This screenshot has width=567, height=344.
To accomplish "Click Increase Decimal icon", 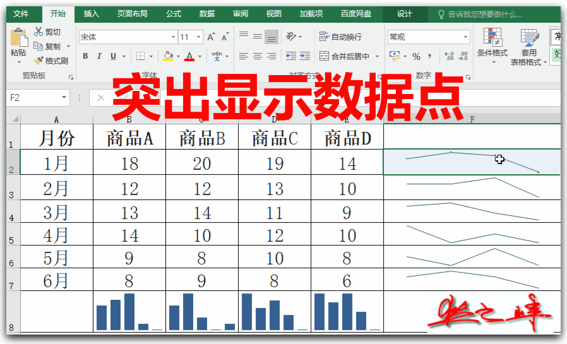I will point(449,56).
